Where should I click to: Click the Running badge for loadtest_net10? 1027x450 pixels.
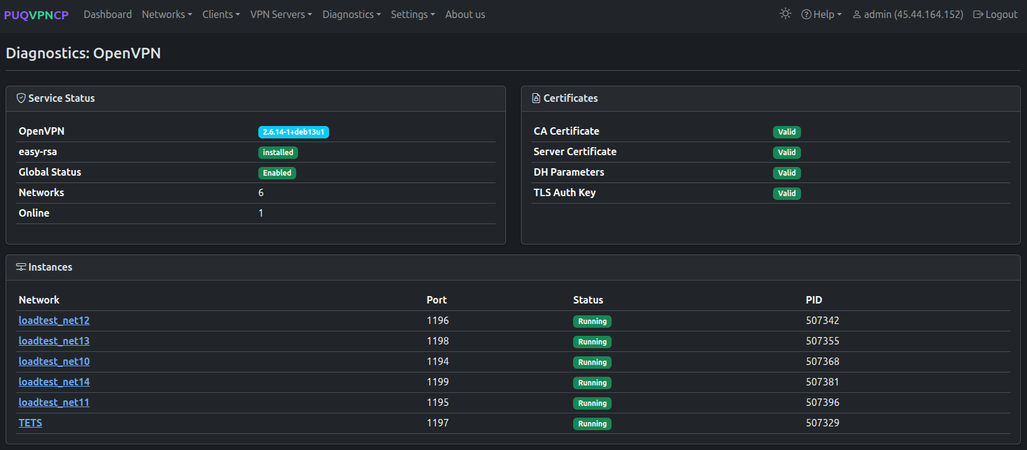click(x=592, y=362)
